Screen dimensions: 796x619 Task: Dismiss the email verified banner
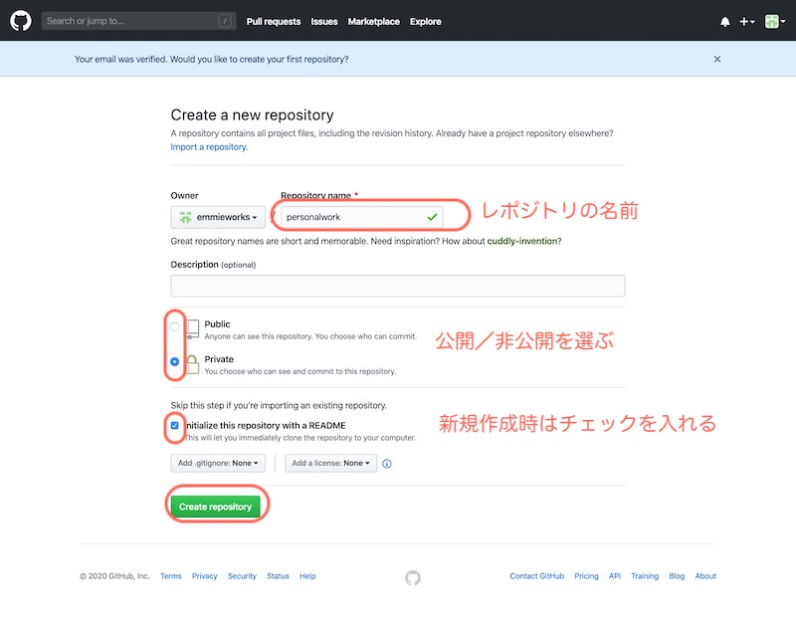716,59
